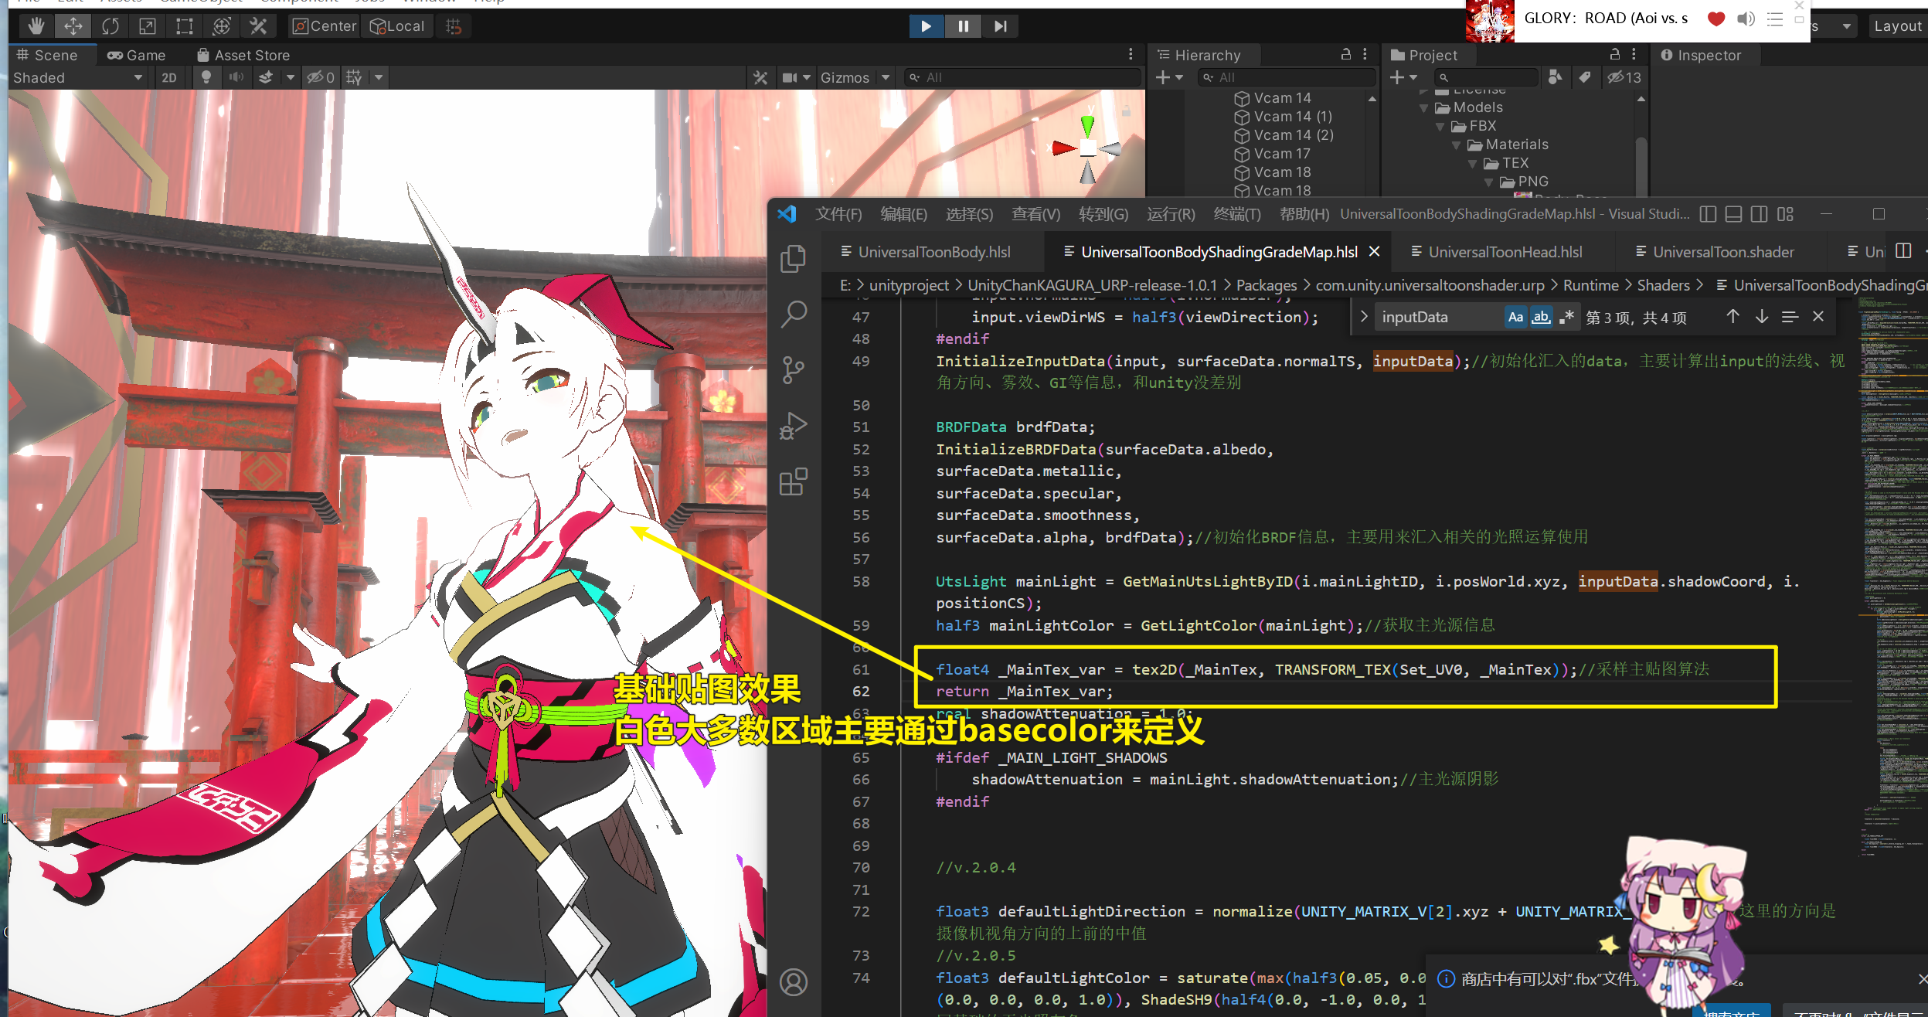
Task: Toggle 2D scene view mode
Action: [x=169, y=77]
